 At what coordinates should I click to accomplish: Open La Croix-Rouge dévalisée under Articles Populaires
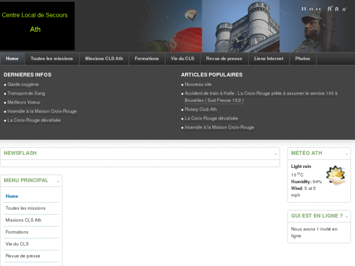pyautogui.click(x=211, y=119)
